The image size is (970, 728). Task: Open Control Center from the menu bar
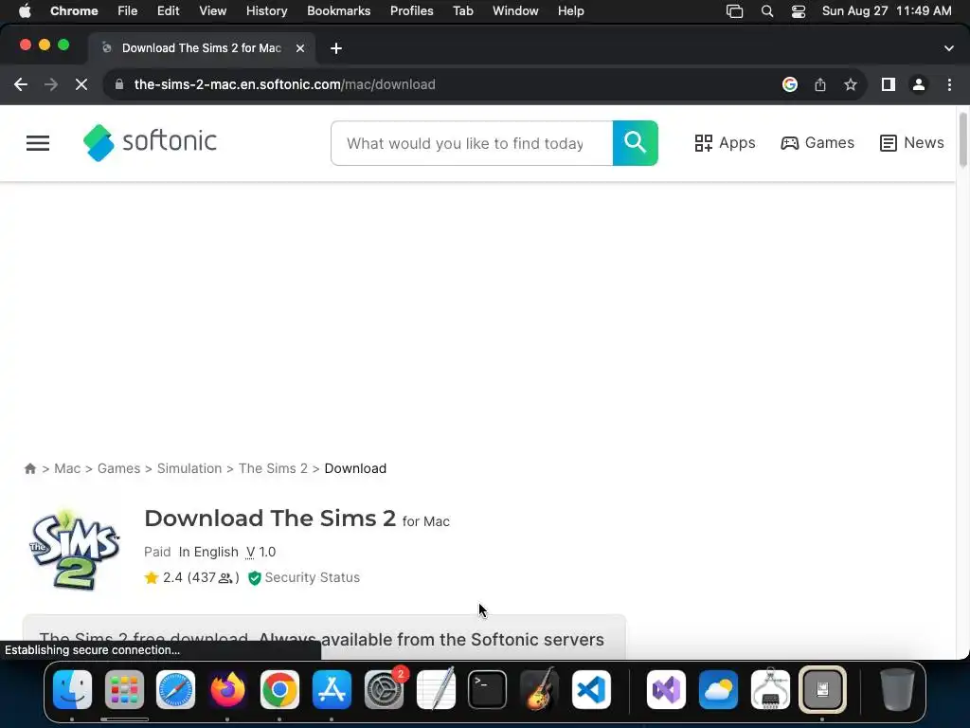point(798,11)
